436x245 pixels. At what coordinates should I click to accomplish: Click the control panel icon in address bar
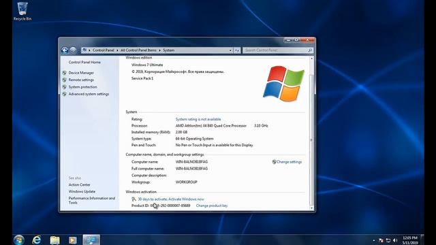click(x=84, y=50)
